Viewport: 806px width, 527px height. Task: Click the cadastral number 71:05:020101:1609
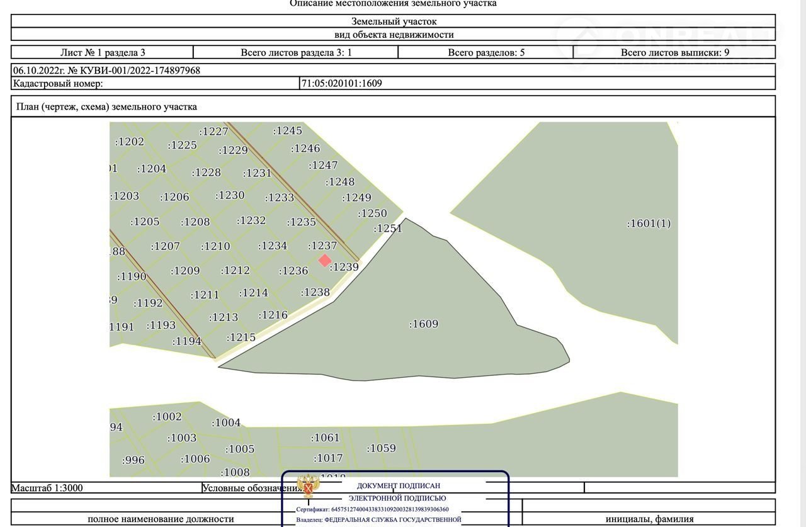(341, 83)
